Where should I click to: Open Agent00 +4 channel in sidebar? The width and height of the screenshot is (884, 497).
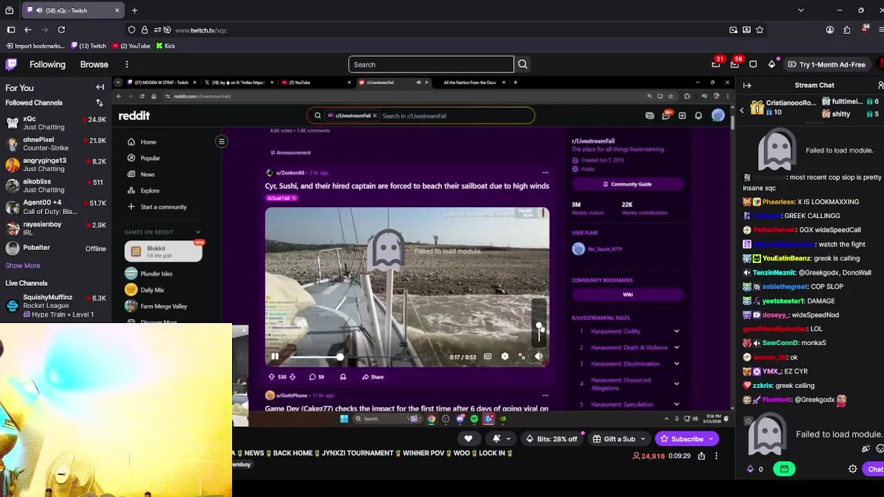click(55, 207)
